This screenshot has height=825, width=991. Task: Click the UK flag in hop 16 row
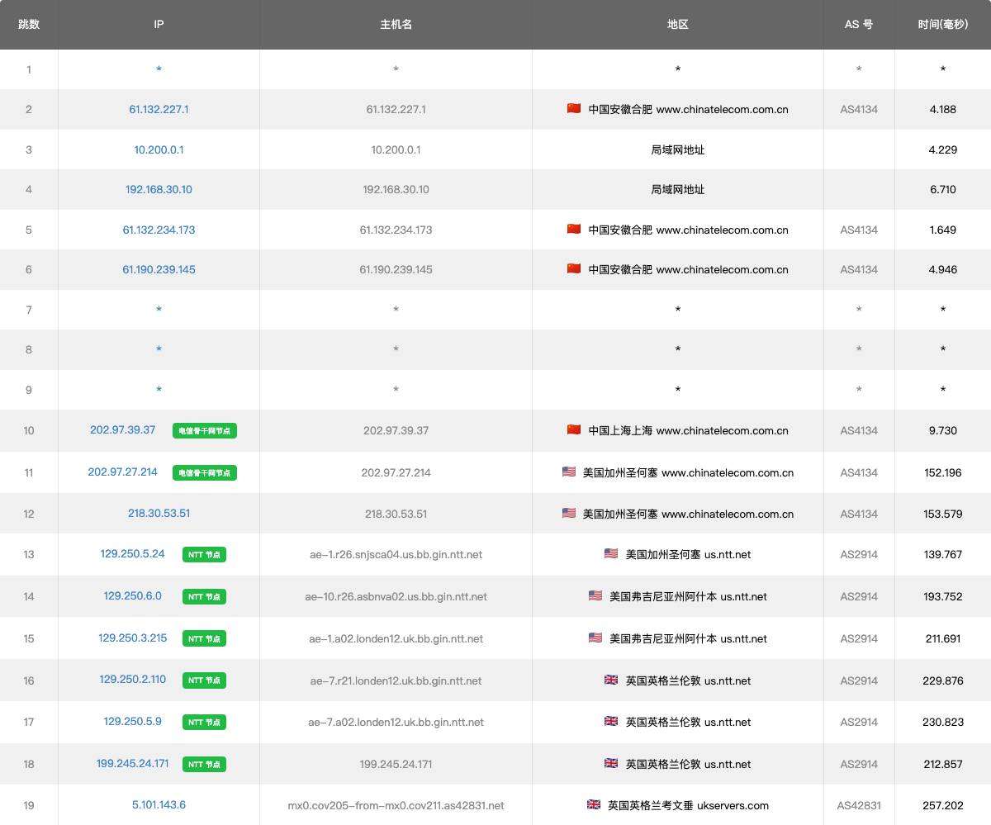(x=611, y=680)
